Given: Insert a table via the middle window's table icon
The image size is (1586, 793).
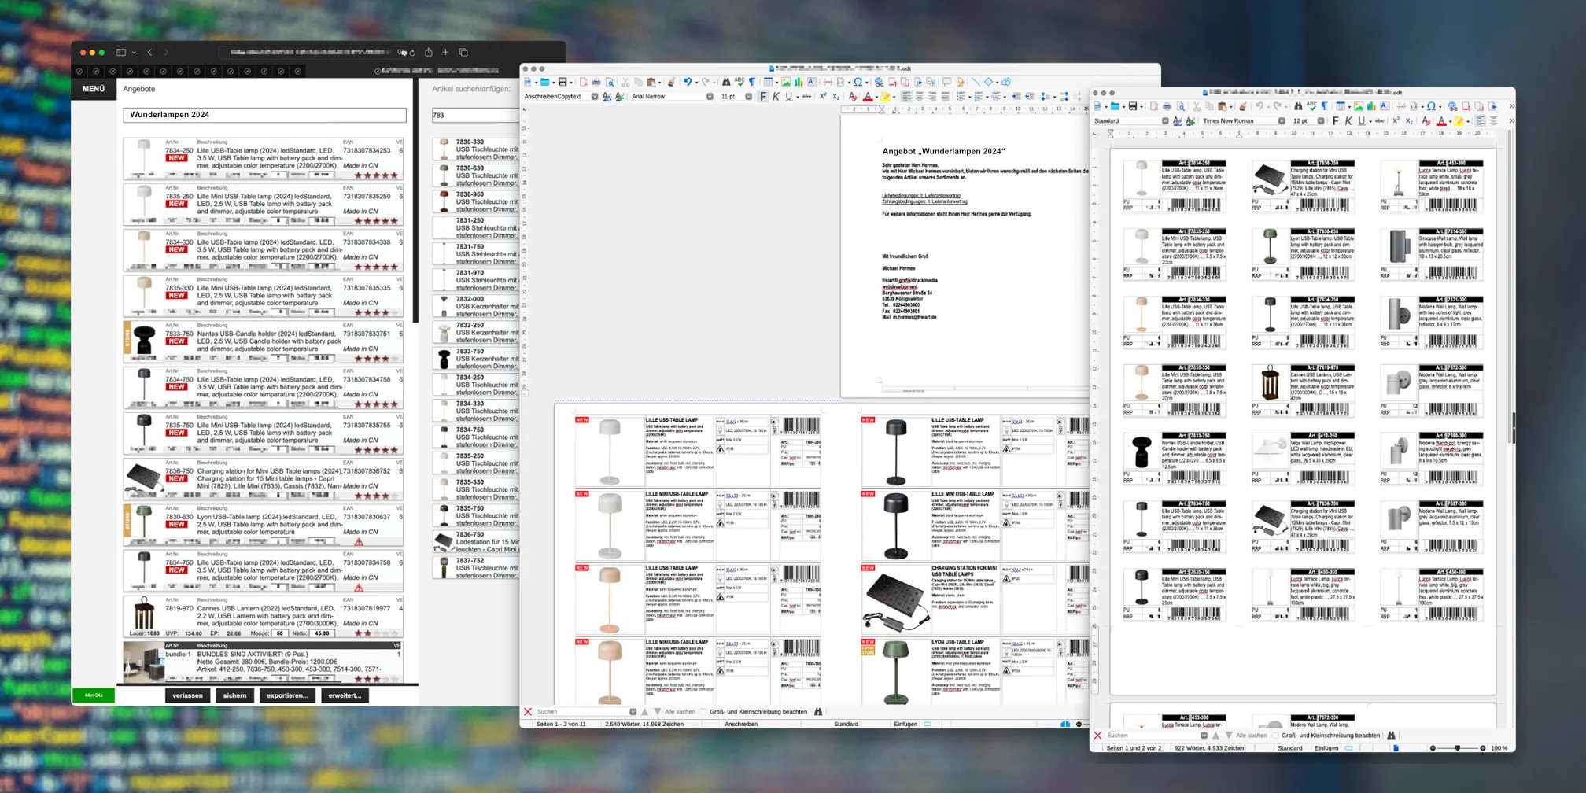Looking at the screenshot, I should click(x=768, y=82).
